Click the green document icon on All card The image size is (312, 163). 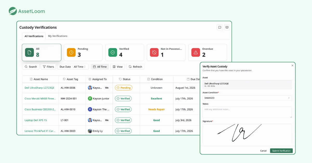(x=29, y=52)
